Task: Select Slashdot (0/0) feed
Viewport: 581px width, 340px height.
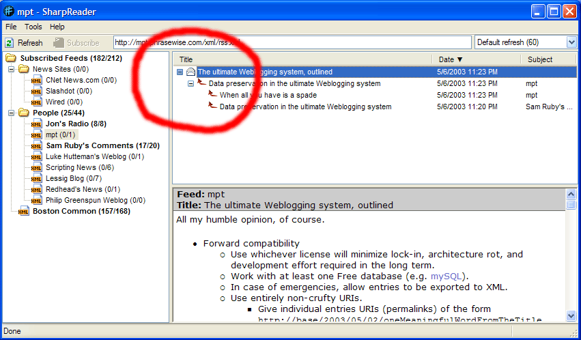Action: [69, 91]
